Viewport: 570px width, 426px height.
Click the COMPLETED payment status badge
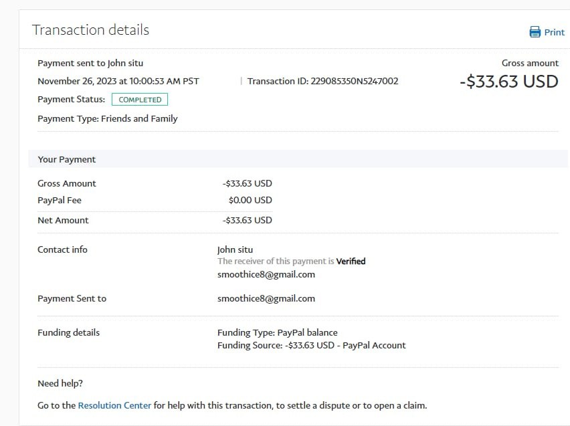pyautogui.click(x=140, y=100)
